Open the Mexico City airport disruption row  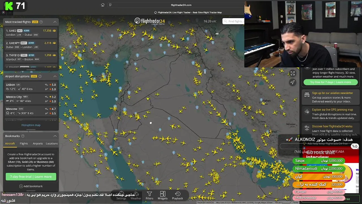pyautogui.click(x=31, y=99)
